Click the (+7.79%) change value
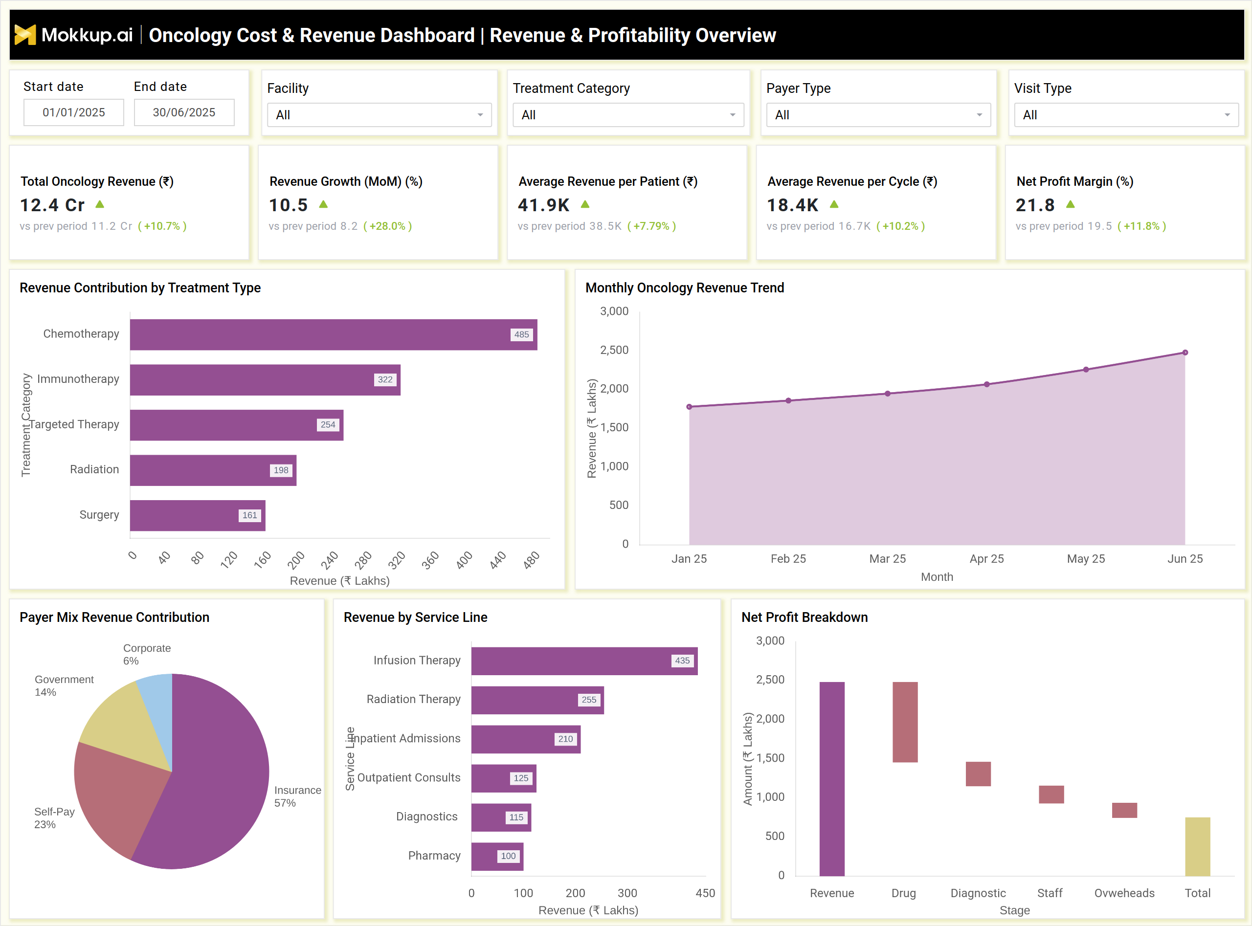1252x926 pixels. click(x=652, y=226)
